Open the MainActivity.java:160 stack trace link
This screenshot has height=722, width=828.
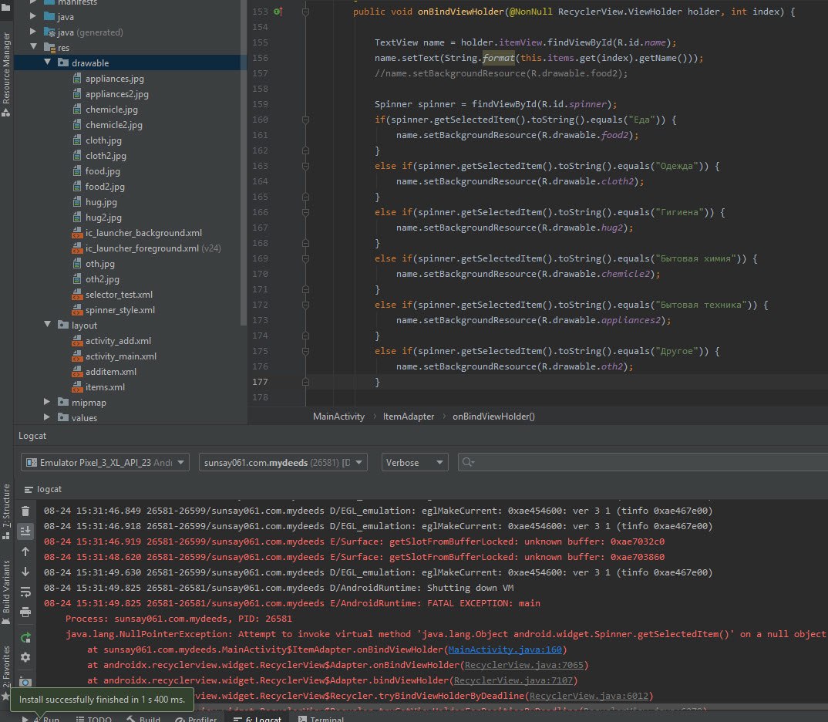coord(506,649)
